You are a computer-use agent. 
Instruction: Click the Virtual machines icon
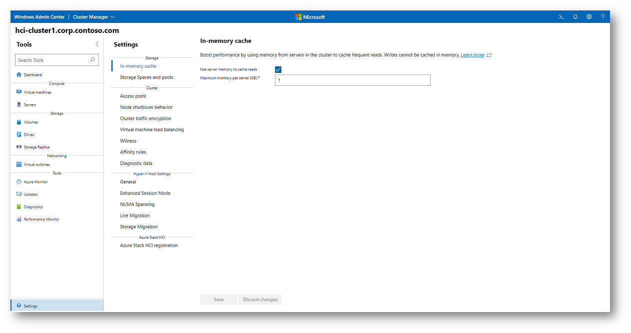coord(19,92)
